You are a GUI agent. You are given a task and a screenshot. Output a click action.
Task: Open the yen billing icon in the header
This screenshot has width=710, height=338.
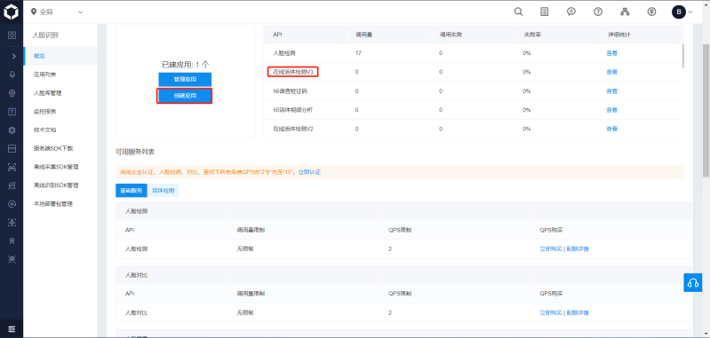coord(651,12)
